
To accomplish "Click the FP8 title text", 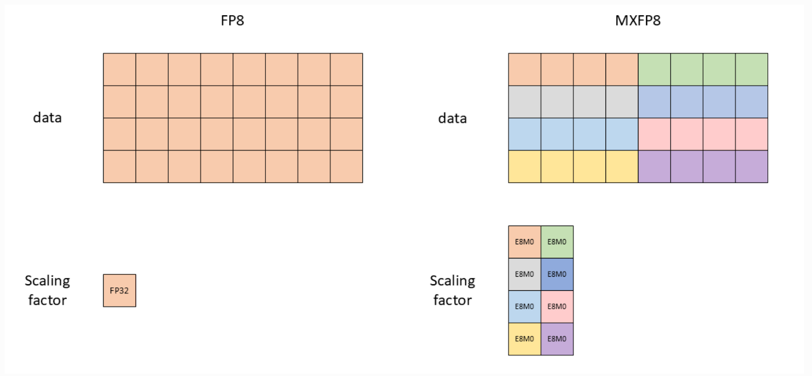I will point(232,21).
